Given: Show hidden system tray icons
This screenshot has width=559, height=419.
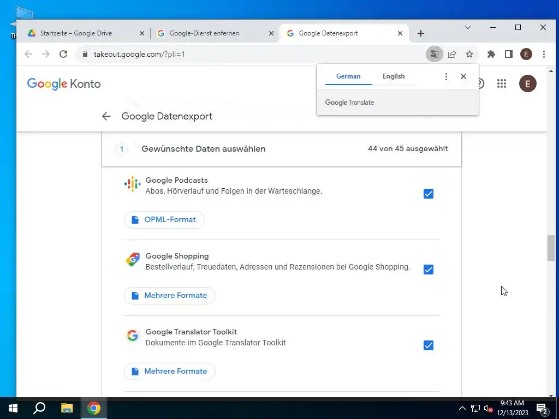Looking at the screenshot, I should (462, 408).
